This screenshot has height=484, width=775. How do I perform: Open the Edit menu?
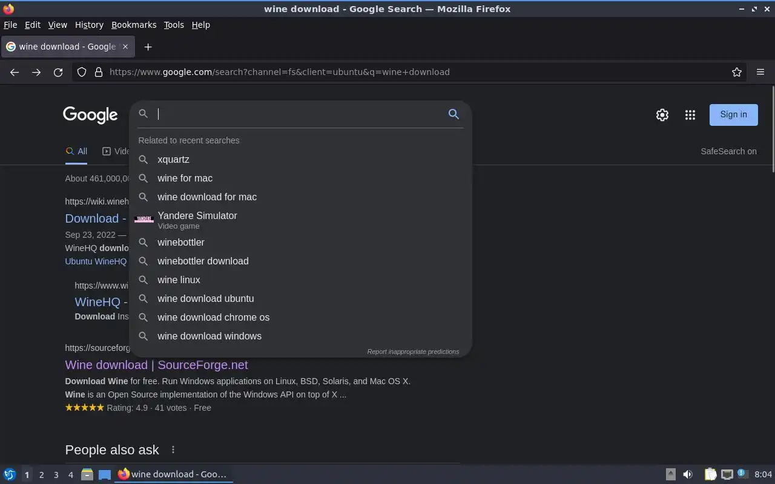pos(33,25)
